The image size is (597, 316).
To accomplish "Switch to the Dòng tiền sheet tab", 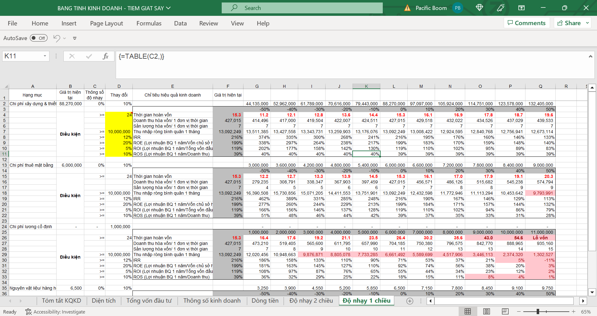I will [x=265, y=300].
